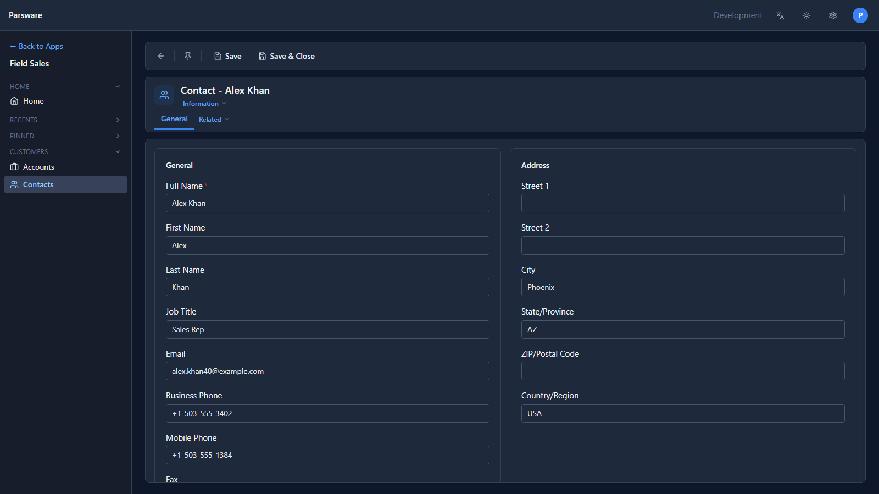Click Save & Close button
Viewport: 879px width, 494px height.
point(287,56)
